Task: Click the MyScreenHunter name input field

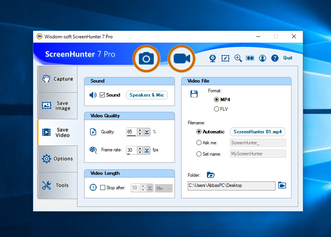Action: [258, 154]
